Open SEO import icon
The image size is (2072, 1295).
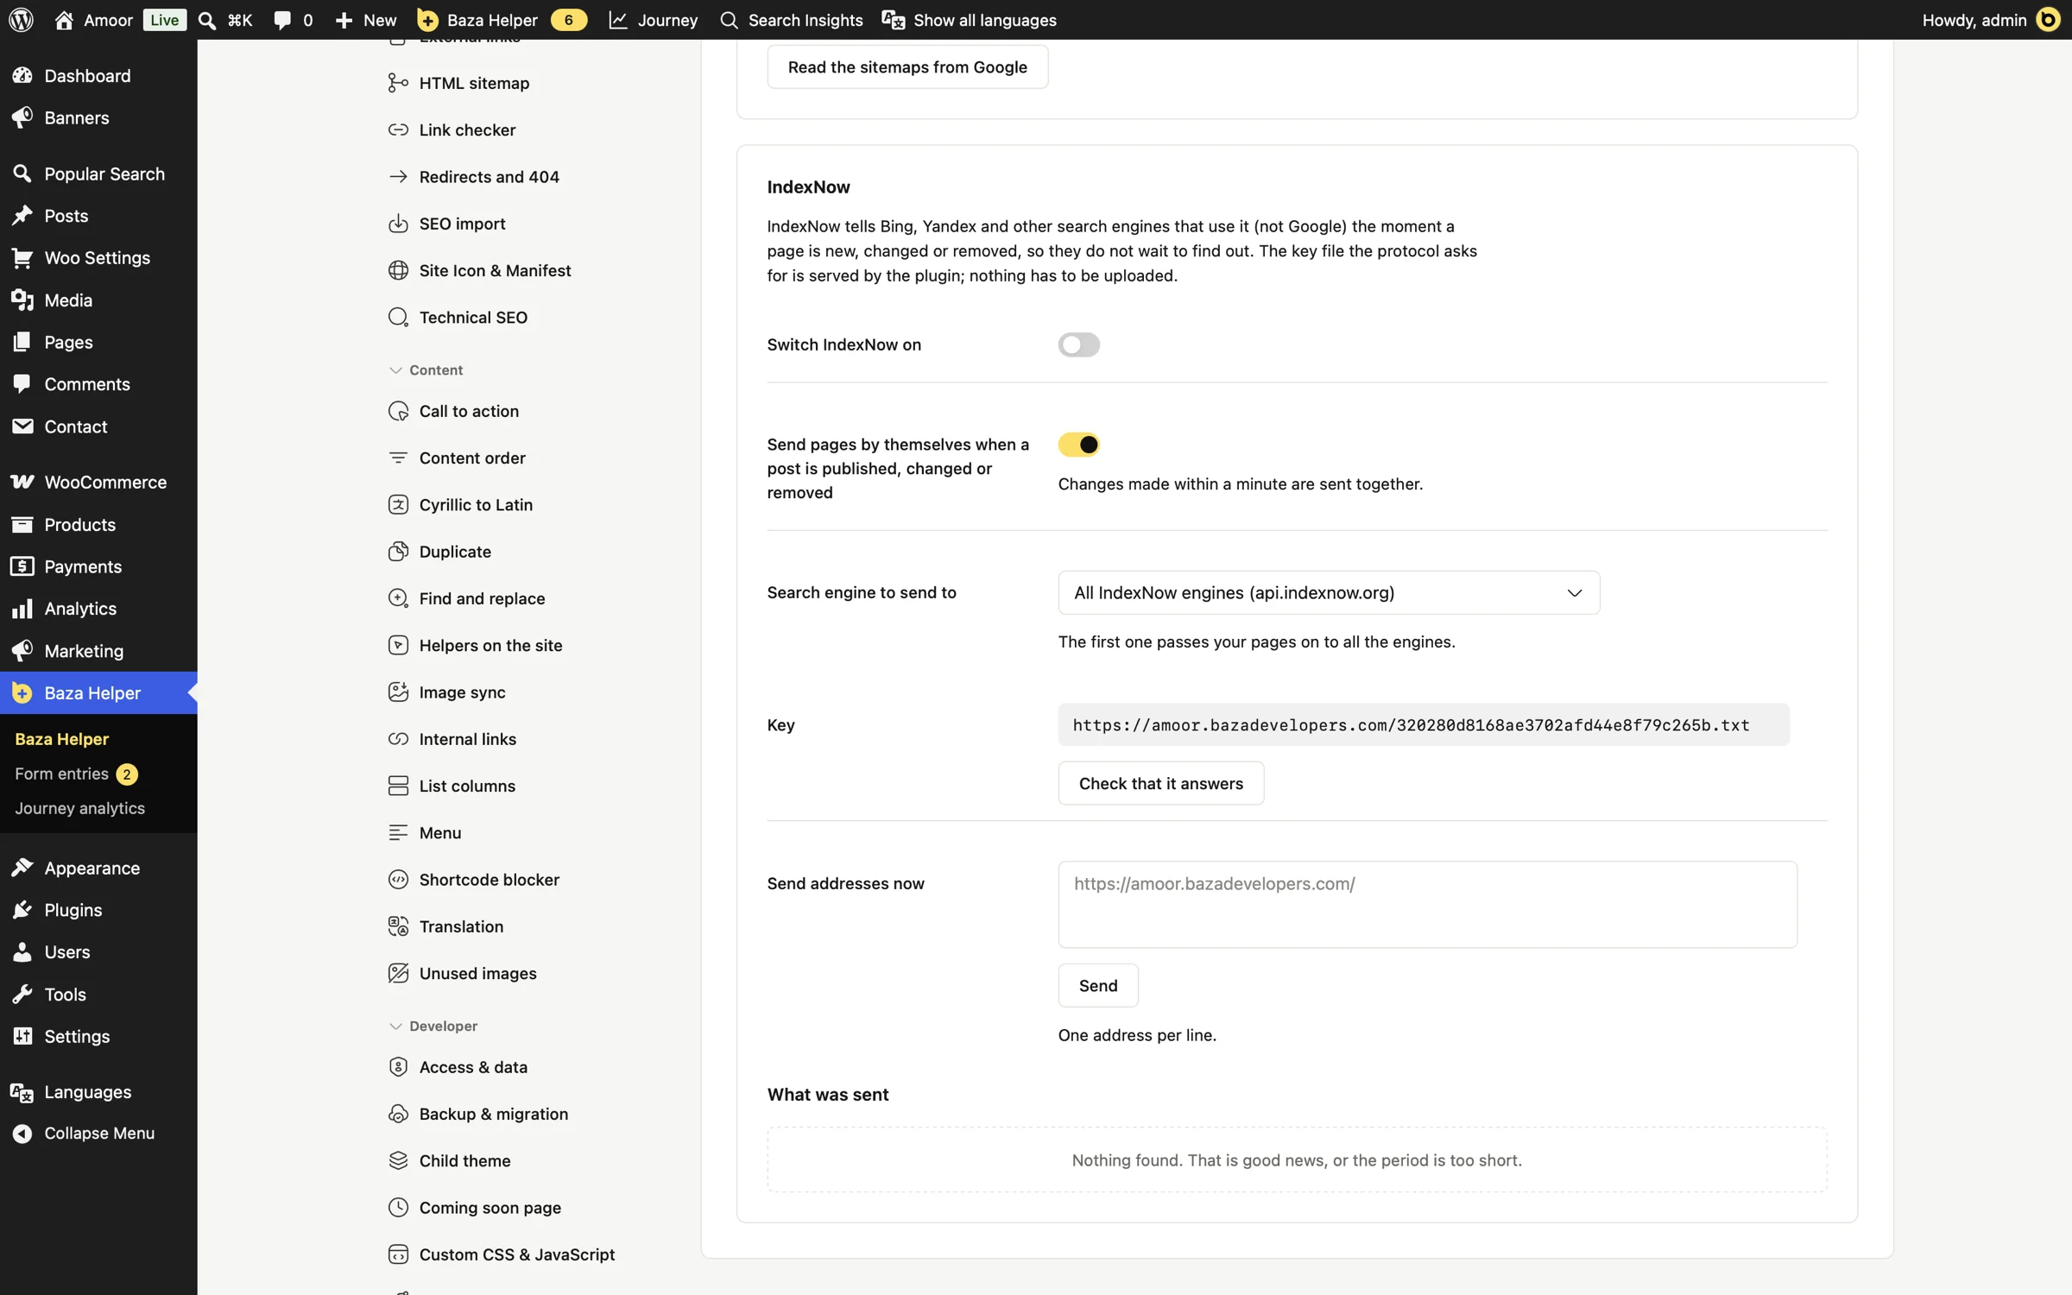pyautogui.click(x=398, y=223)
